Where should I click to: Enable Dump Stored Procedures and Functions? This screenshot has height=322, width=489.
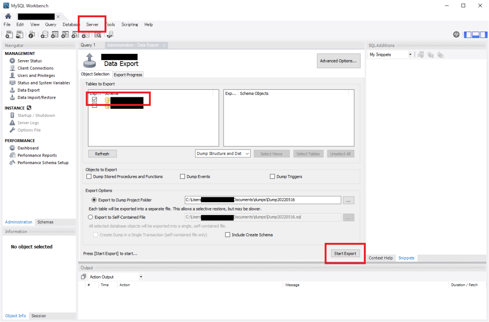pos(89,176)
